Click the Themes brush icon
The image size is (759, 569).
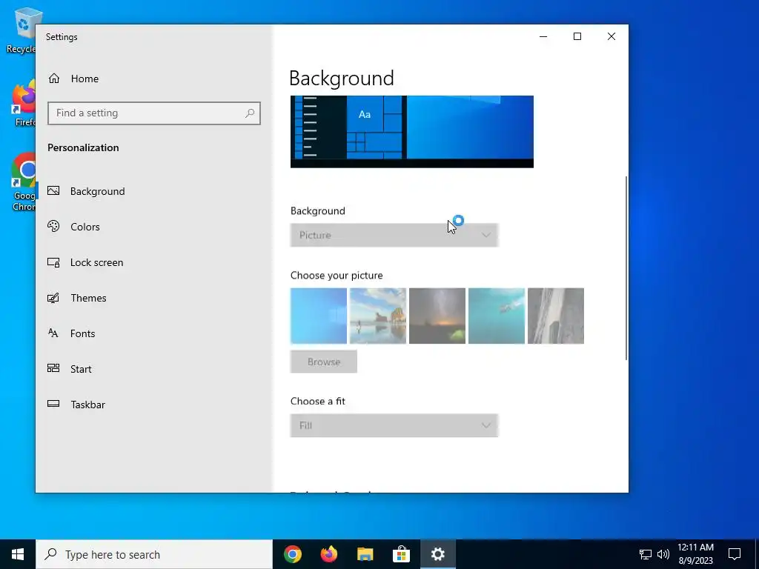point(53,298)
